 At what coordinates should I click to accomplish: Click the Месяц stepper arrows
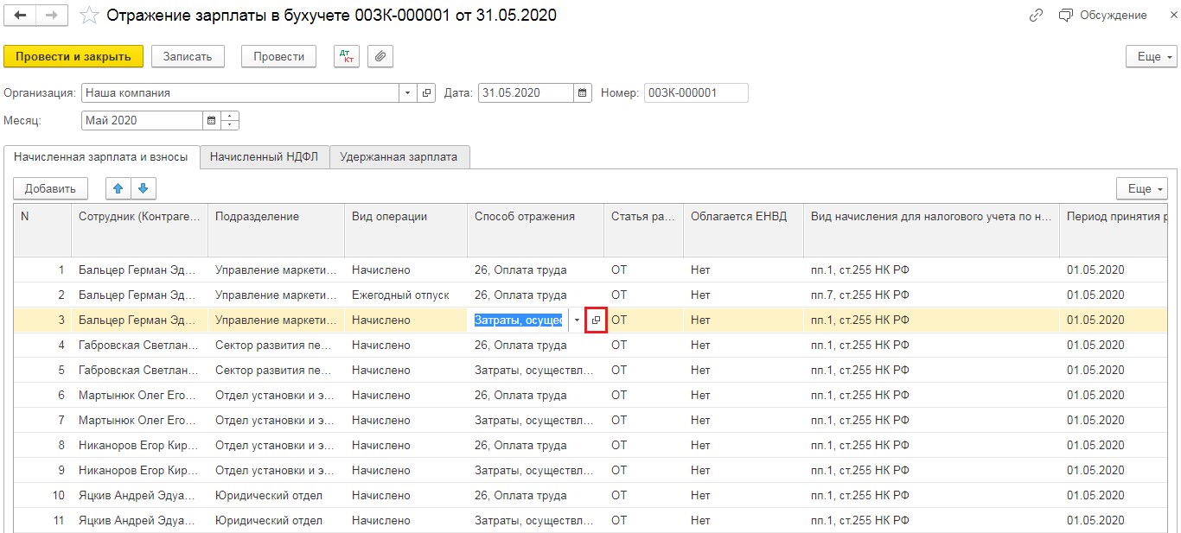pos(230,121)
